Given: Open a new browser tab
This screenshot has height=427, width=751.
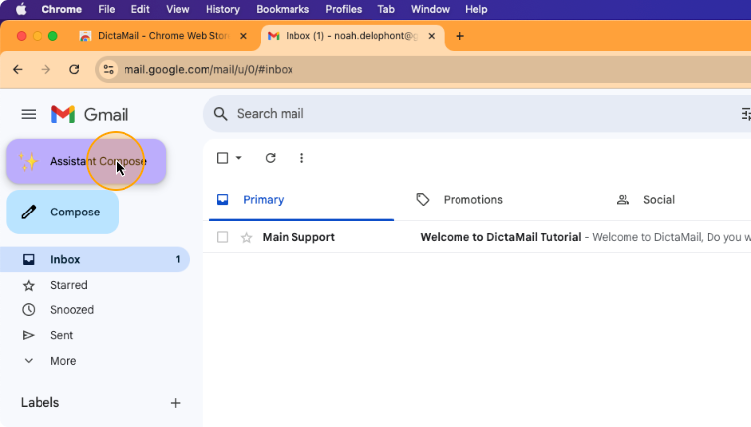Looking at the screenshot, I should coord(459,36).
